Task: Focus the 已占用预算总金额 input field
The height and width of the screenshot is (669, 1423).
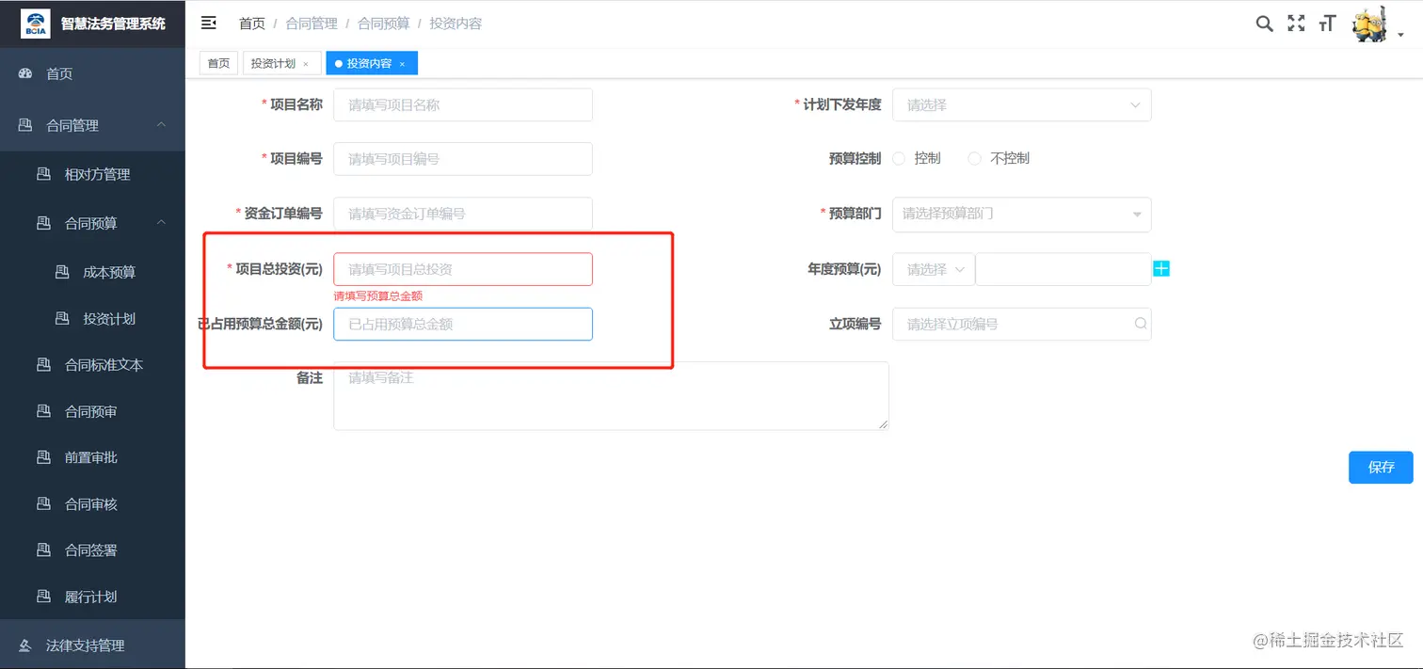Action: (x=463, y=324)
